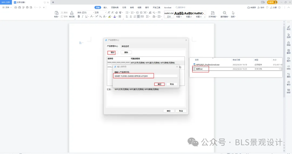Open file with the folder icon
Viewport: 292px width, 154px height.
(16, 8)
